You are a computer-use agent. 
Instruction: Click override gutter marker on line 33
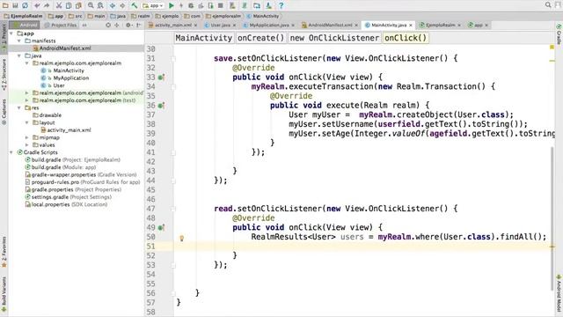[161, 77]
